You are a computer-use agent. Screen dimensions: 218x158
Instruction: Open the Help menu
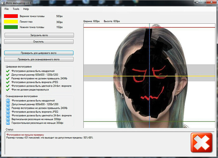pos(26,9)
